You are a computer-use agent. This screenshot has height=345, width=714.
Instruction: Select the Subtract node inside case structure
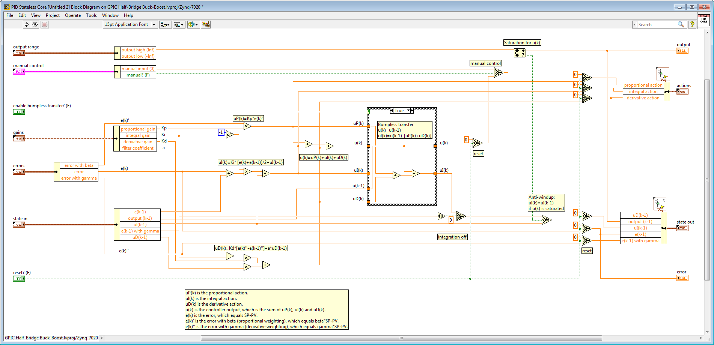[x=415, y=173]
